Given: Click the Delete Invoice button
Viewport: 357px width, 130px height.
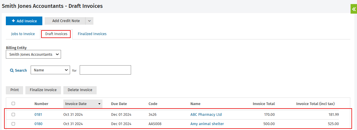Looking at the screenshot, I should [80, 90].
